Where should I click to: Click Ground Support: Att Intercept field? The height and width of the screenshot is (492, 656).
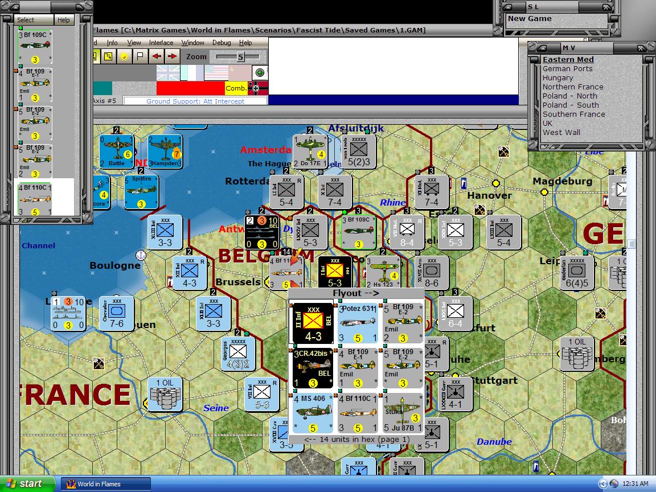195,101
